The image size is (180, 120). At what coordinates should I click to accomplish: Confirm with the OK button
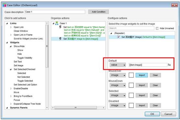(152, 114)
